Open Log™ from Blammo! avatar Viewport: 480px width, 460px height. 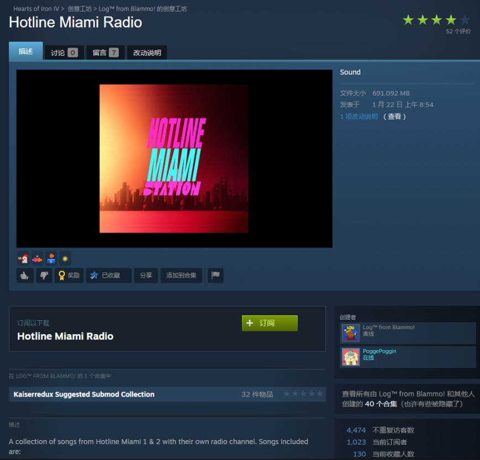351,334
